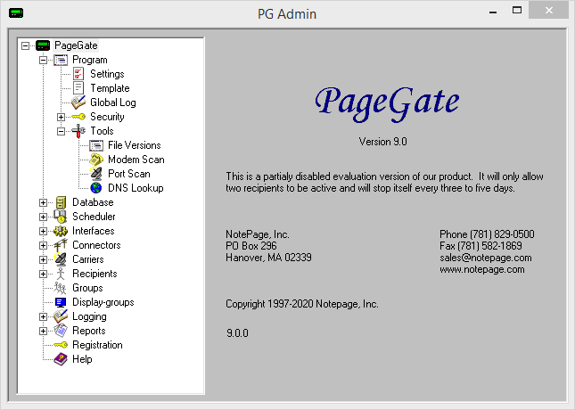Click the Database cabinet icon

pos(61,202)
